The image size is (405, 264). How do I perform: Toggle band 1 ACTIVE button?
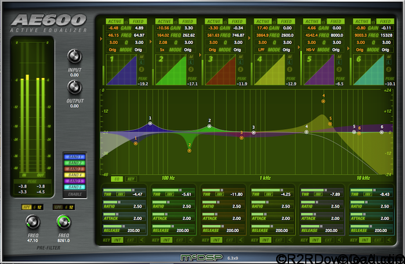pyautogui.click(x=115, y=21)
